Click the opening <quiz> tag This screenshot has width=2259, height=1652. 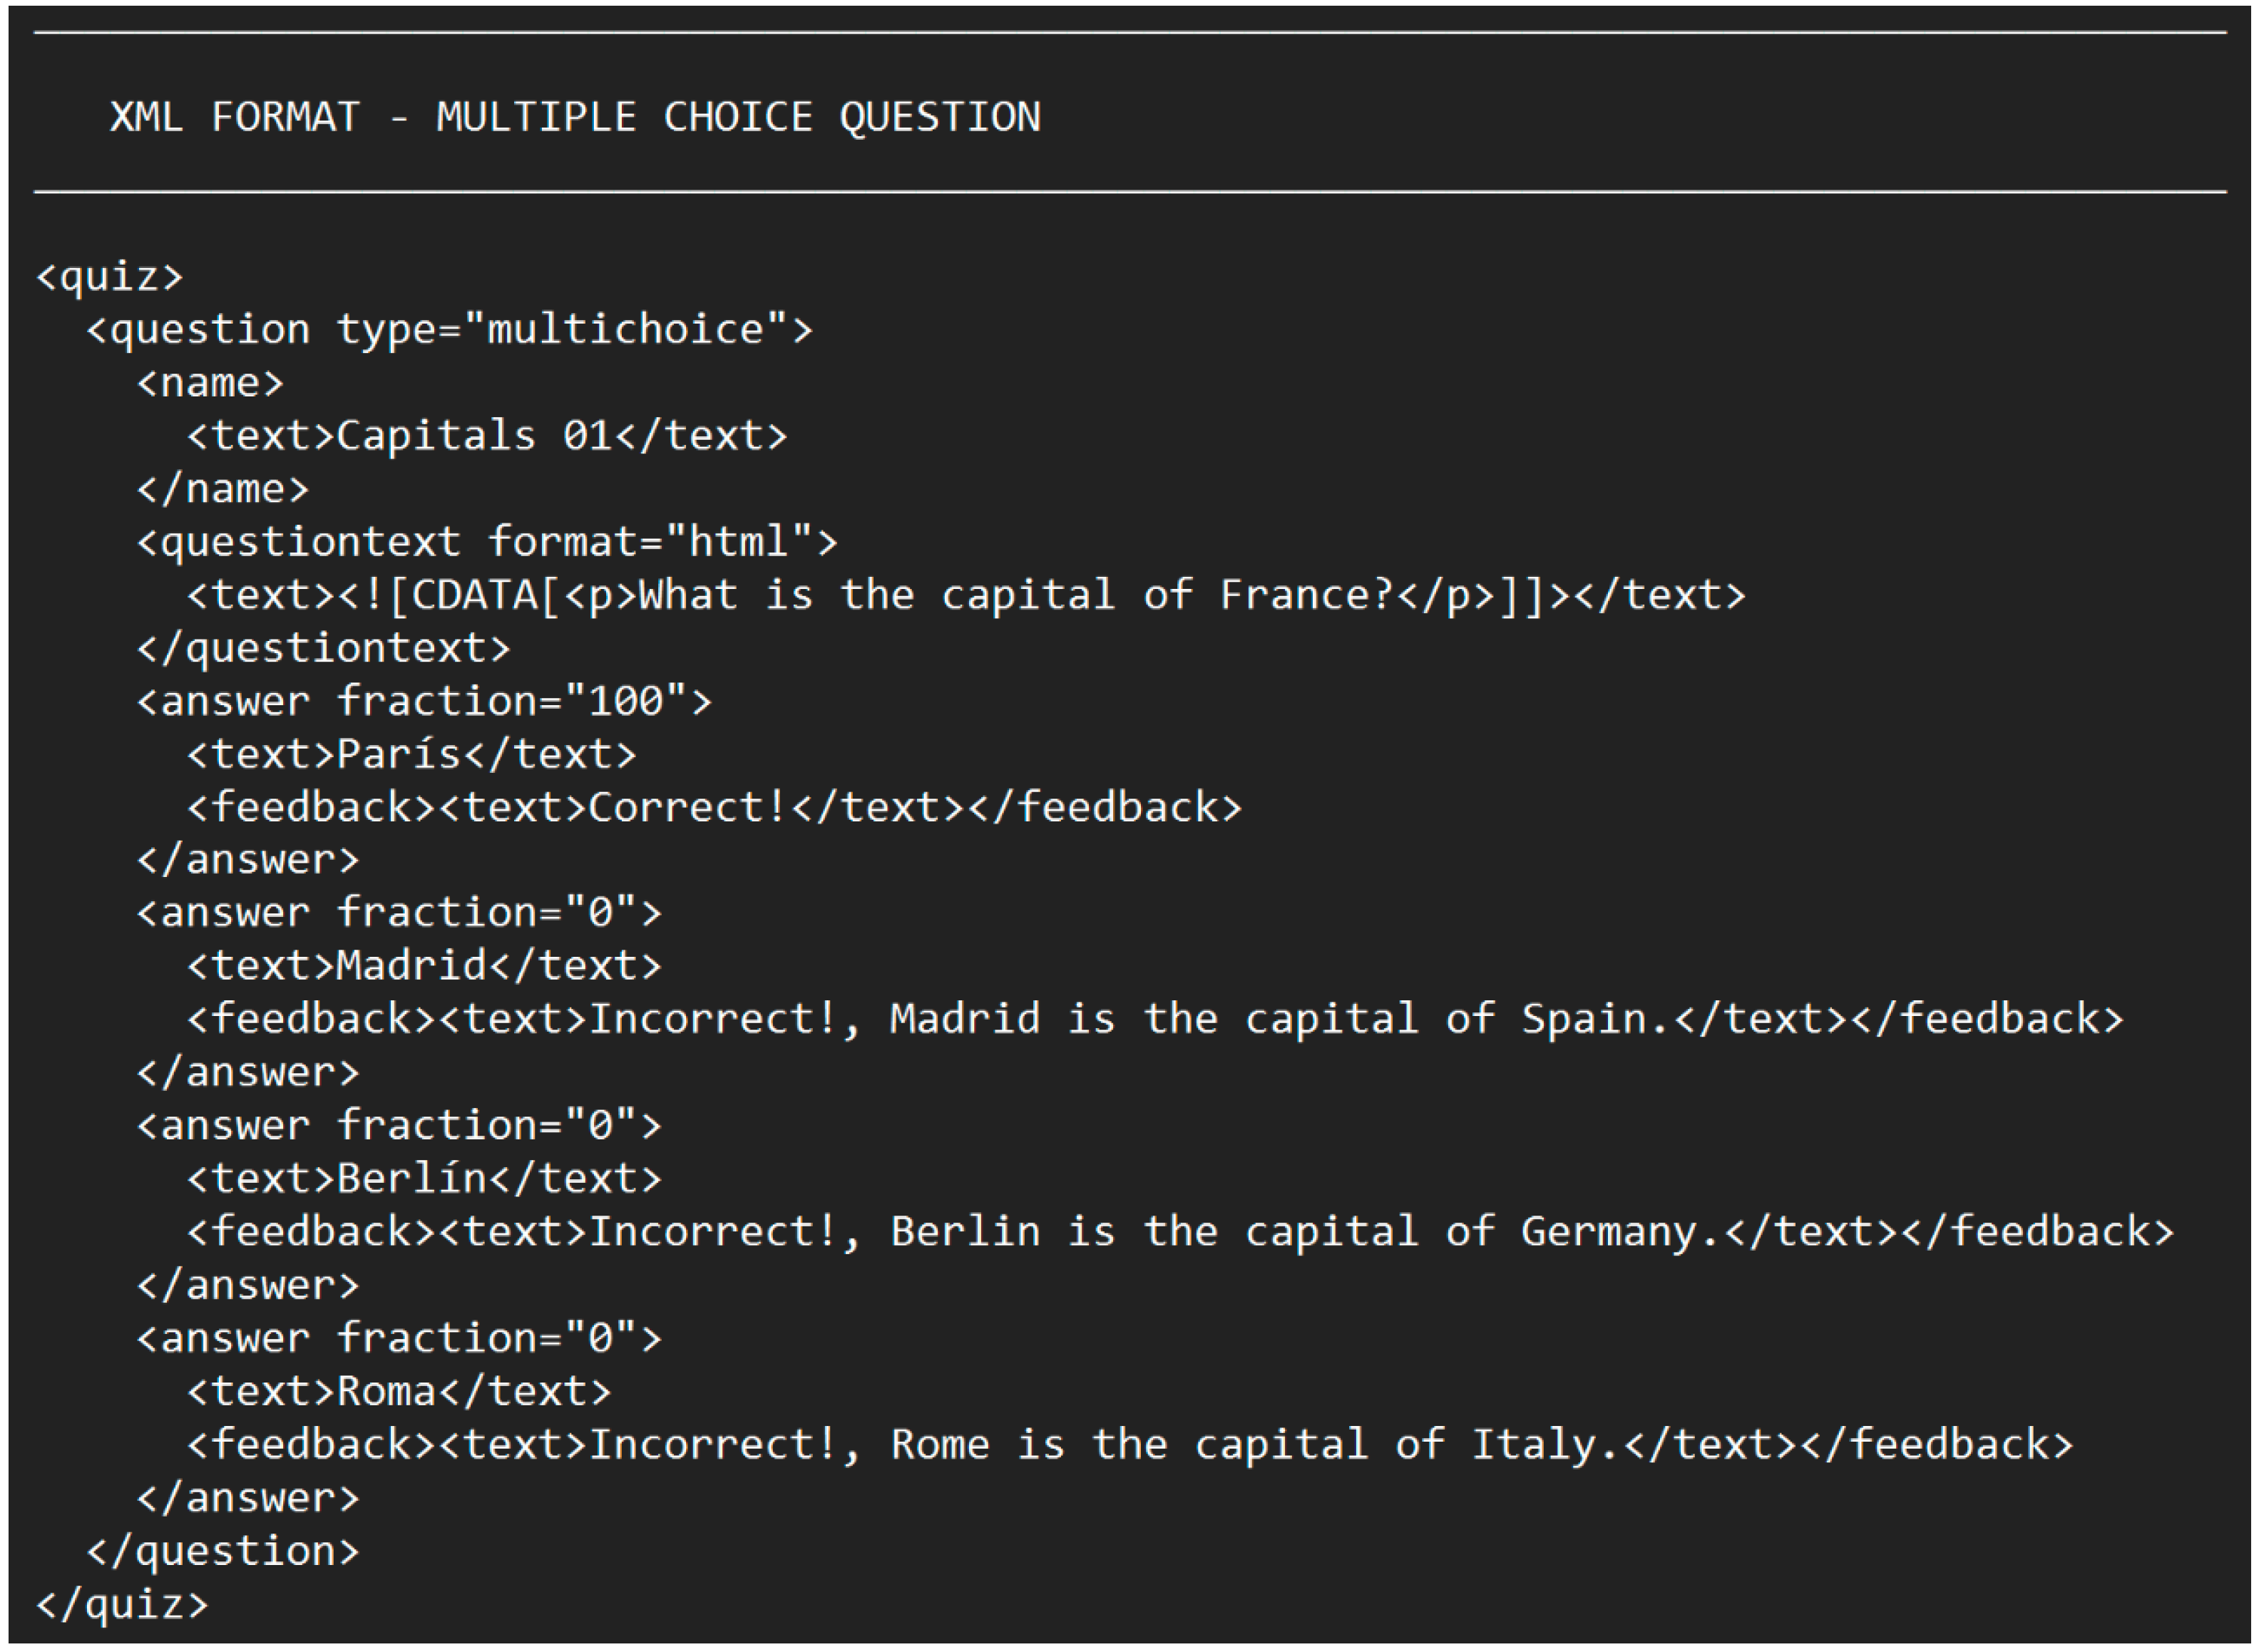tap(110, 276)
